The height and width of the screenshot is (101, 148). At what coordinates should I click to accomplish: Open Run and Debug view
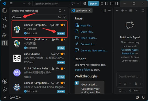(4, 35)
